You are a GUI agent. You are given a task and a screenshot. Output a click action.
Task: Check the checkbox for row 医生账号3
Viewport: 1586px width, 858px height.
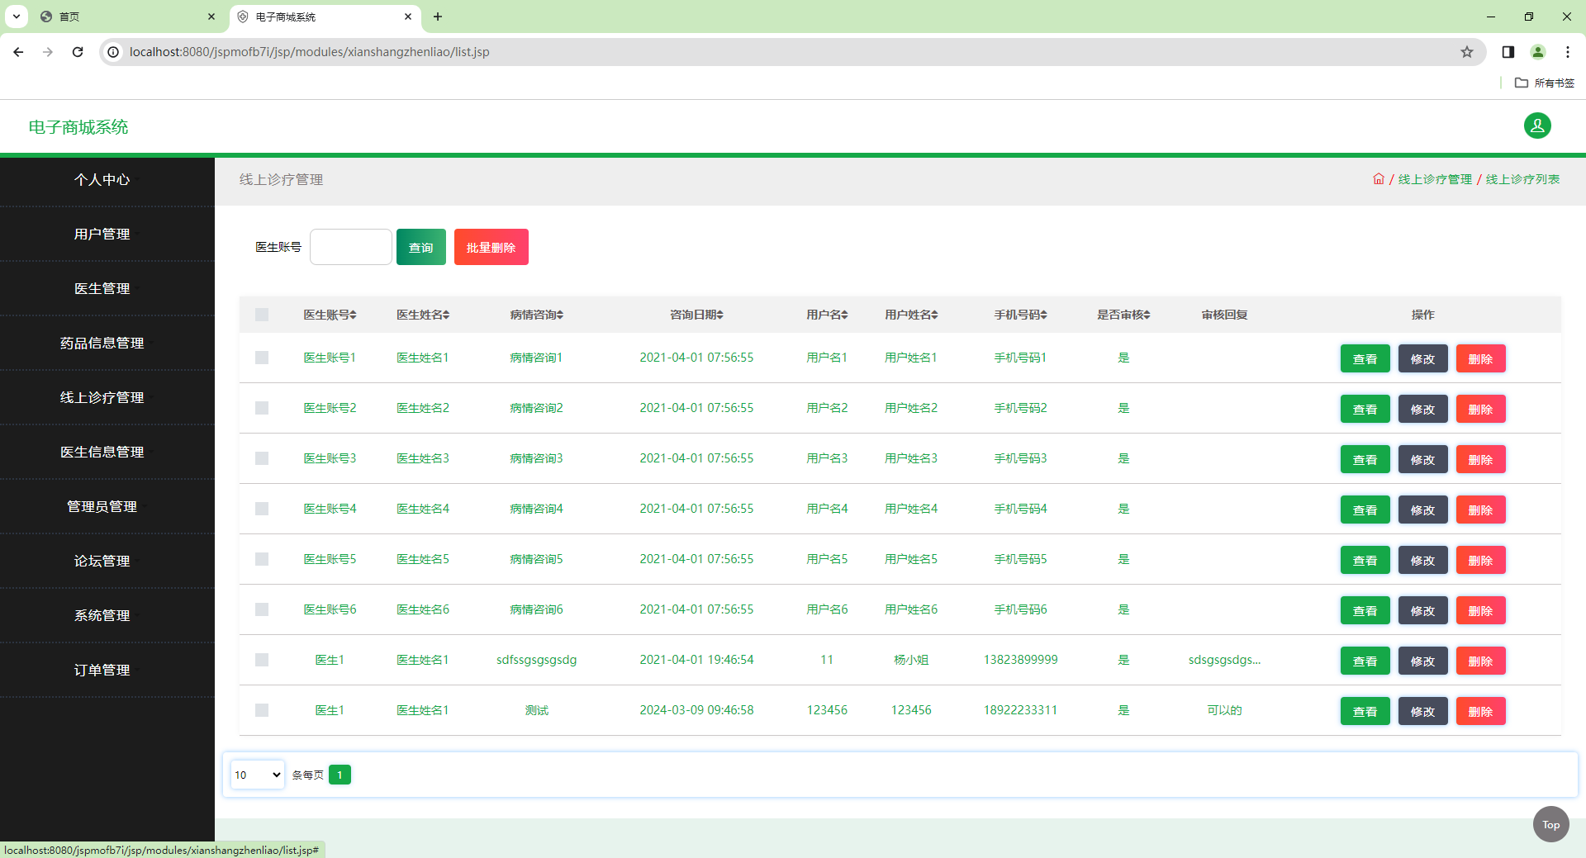pos(262,458)
